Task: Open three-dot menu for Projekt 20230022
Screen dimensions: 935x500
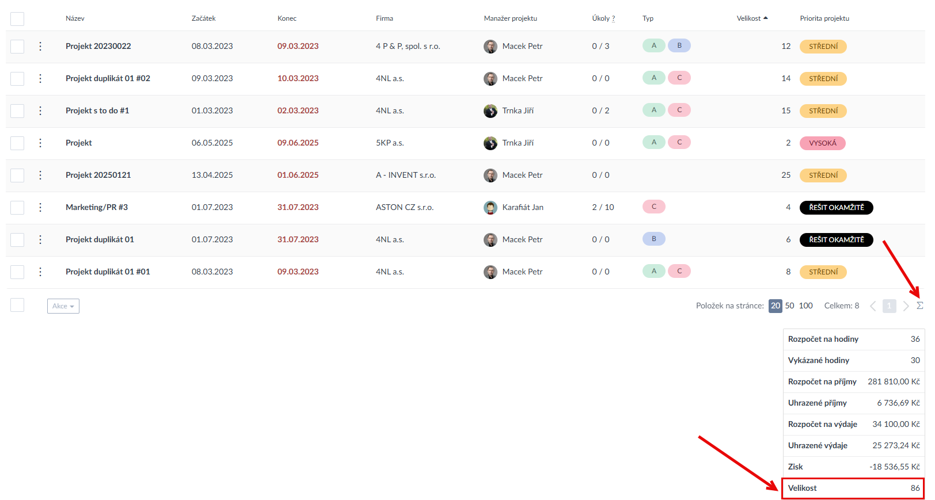Action: click(40, 46)
